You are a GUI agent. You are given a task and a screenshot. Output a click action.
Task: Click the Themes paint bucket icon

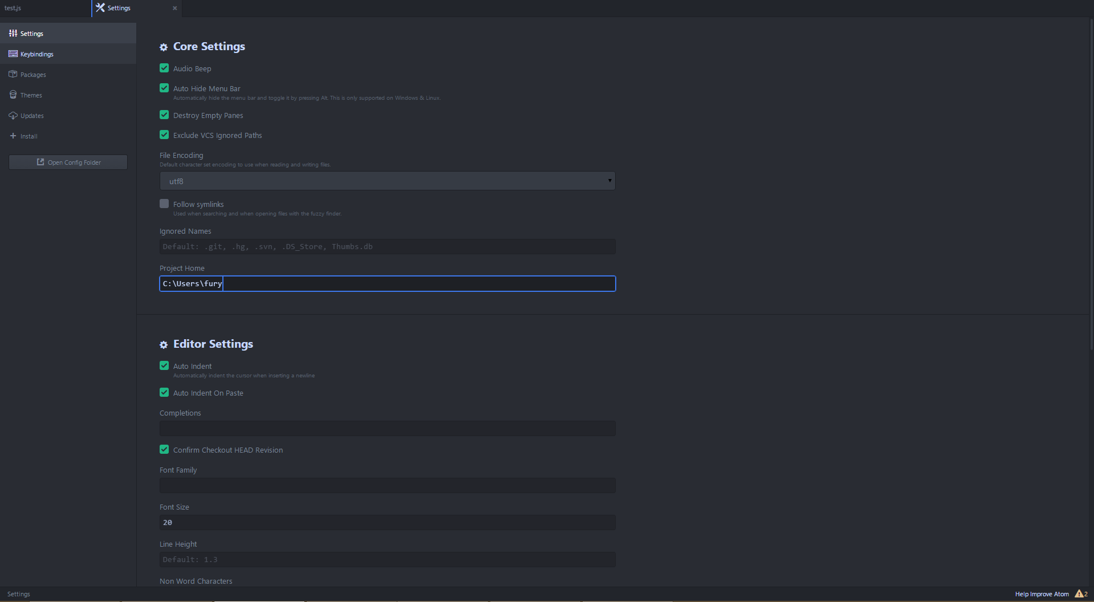(x=13, y=95)
